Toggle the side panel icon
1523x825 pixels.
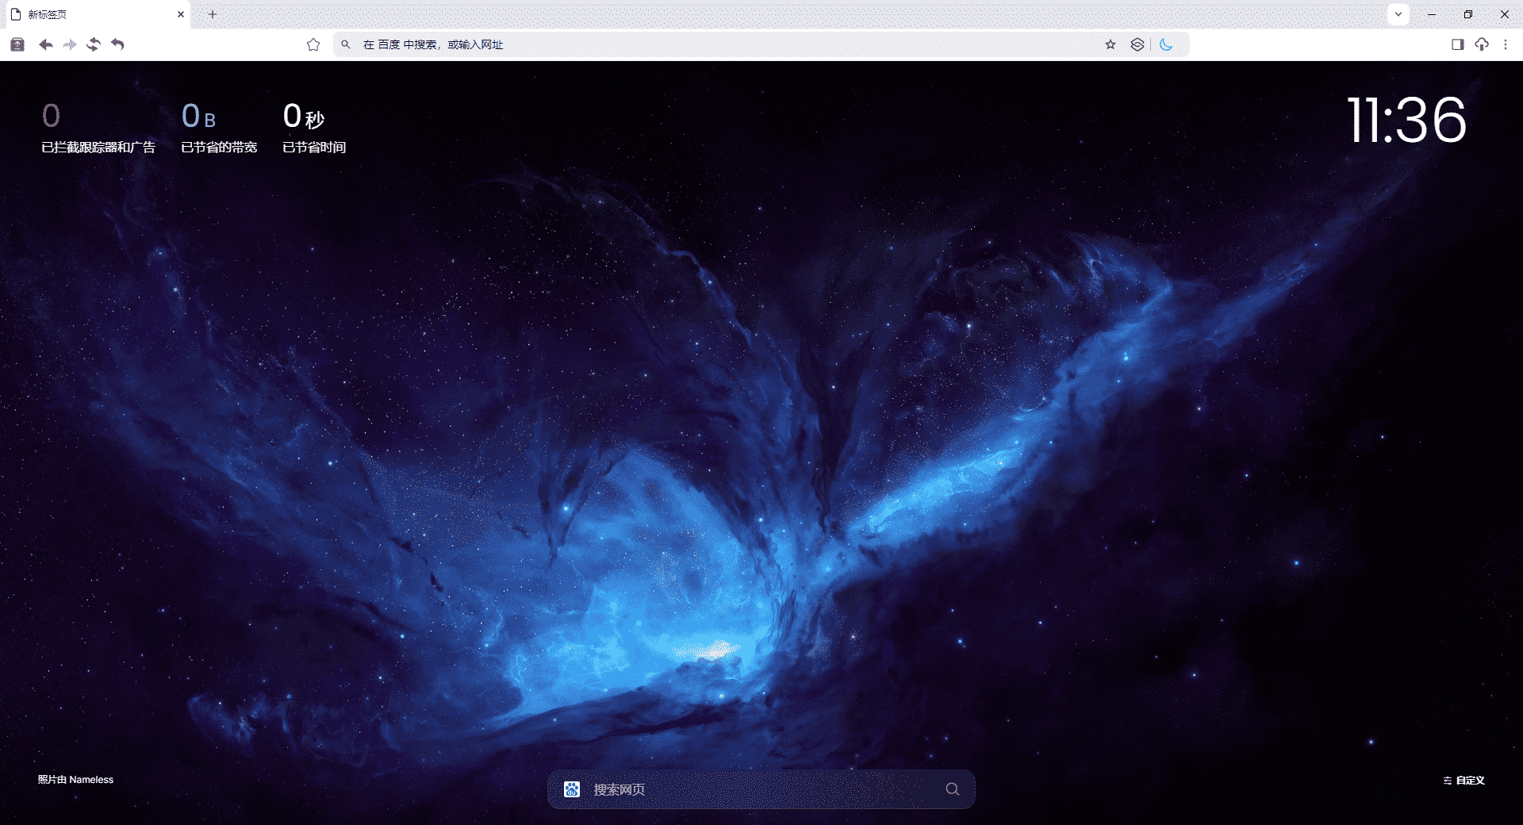pyautogui.click(x=1457, y=44)
